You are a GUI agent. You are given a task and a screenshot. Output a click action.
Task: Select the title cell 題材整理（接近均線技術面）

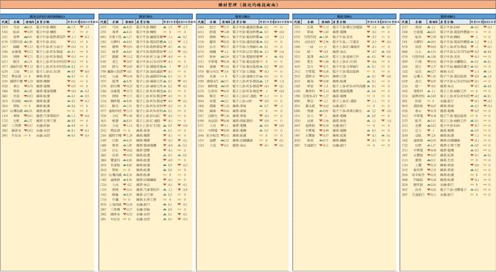248,5
